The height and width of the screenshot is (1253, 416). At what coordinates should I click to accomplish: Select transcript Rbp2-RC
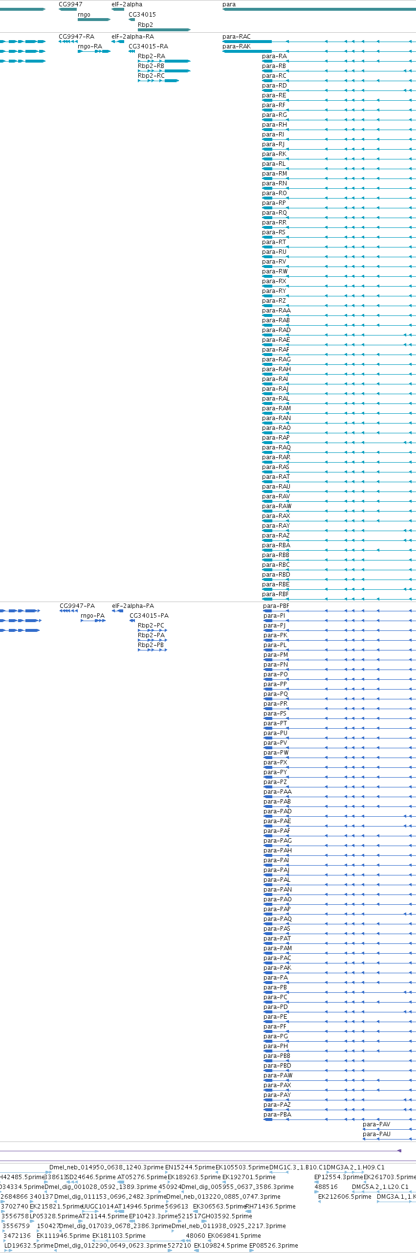point(151,76)
